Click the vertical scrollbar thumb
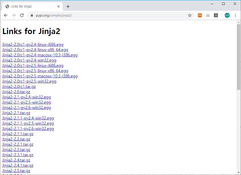 pos(238,57)
